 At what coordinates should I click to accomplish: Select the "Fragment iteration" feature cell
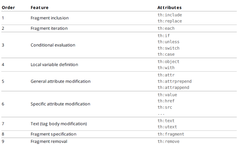coord(49,28)
